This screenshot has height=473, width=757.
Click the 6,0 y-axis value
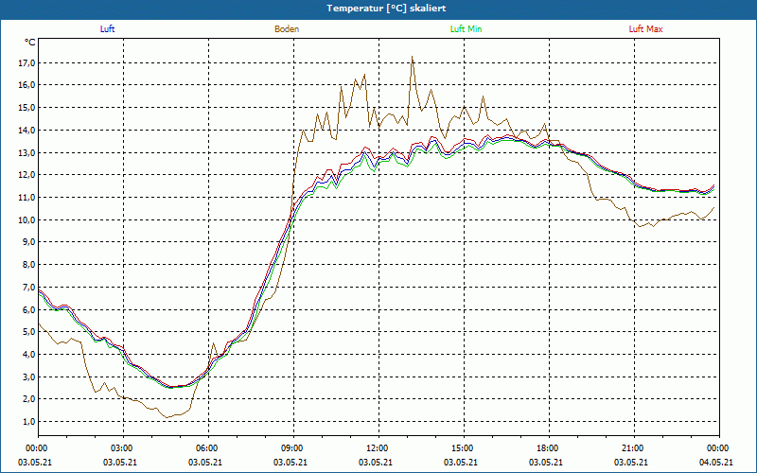[29, 309]
